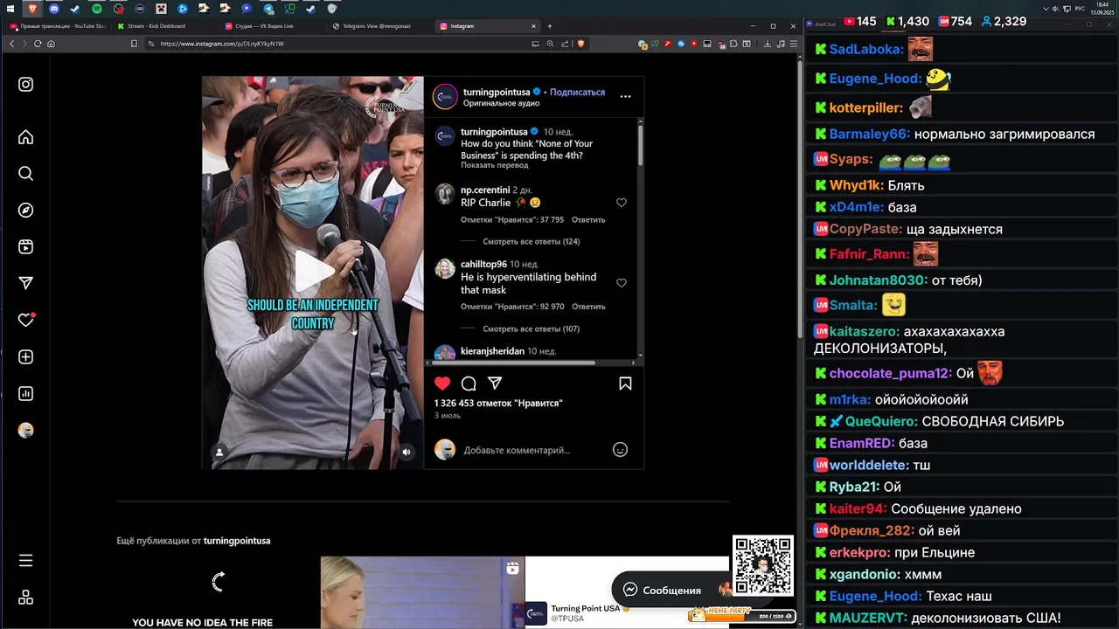Screen dimensions: 1119x629
Task: Click the Instagram logo at sidebar top
Action: [25, 84]
